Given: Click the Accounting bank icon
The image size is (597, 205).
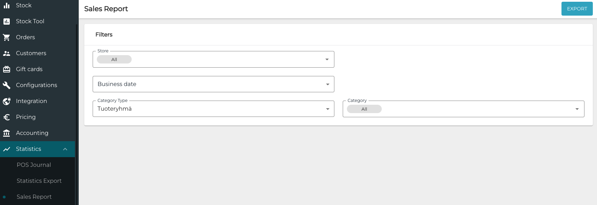Looking at the screenshot, I should [7, 133].
